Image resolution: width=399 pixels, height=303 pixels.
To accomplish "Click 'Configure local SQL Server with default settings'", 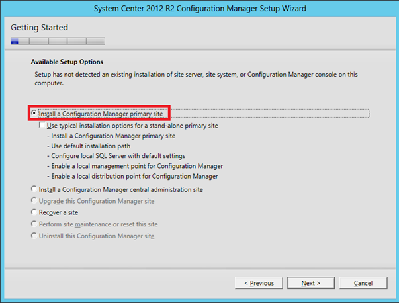I will [x=116, y=156].
